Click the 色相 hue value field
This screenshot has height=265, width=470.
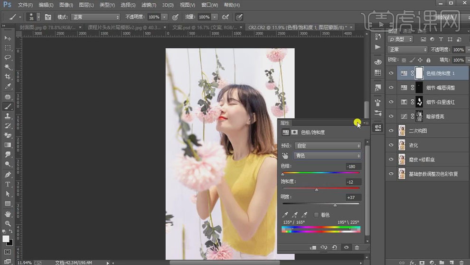click(x=354, y=167)
